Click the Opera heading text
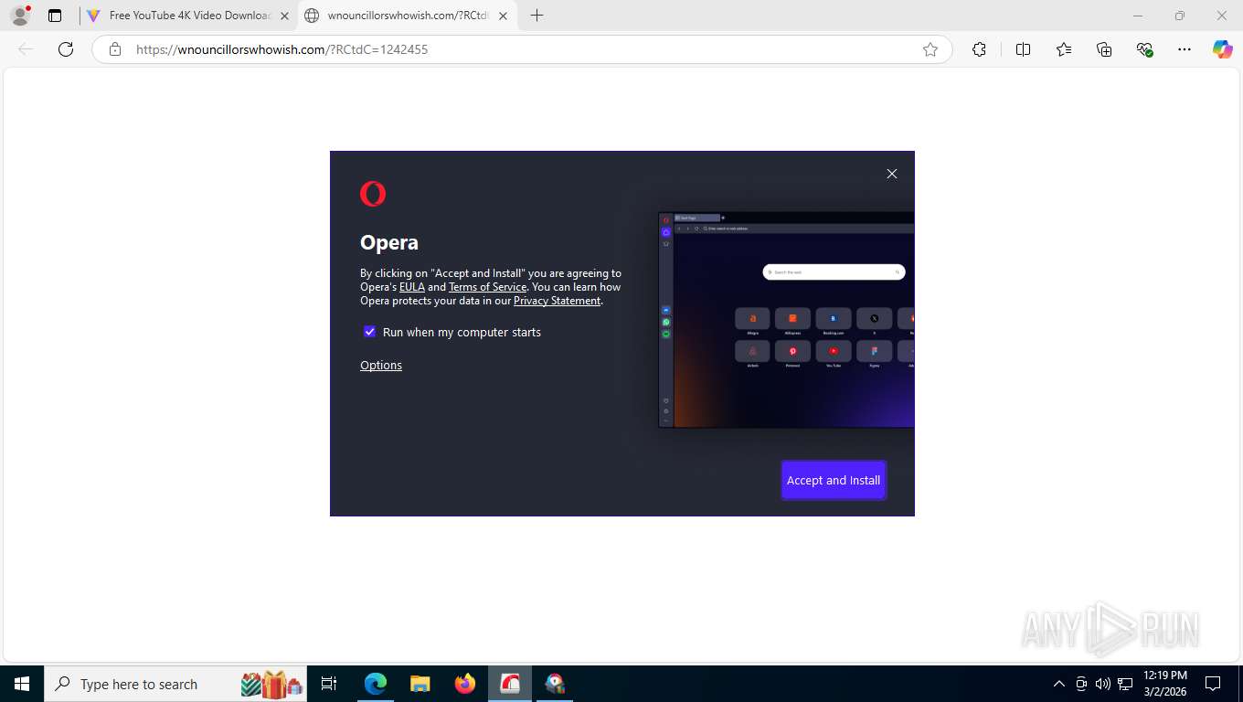 click(x=389, y=242)
